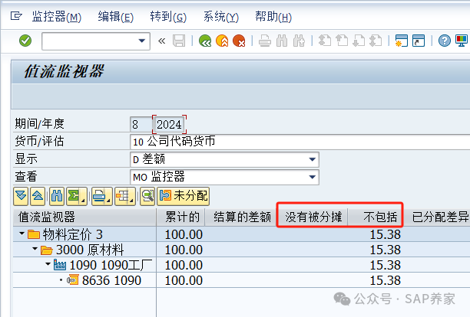Click the Print icon in the system toolbar
Image resolution: width=470 pixels, height=317 pixels.
[265, 41]
